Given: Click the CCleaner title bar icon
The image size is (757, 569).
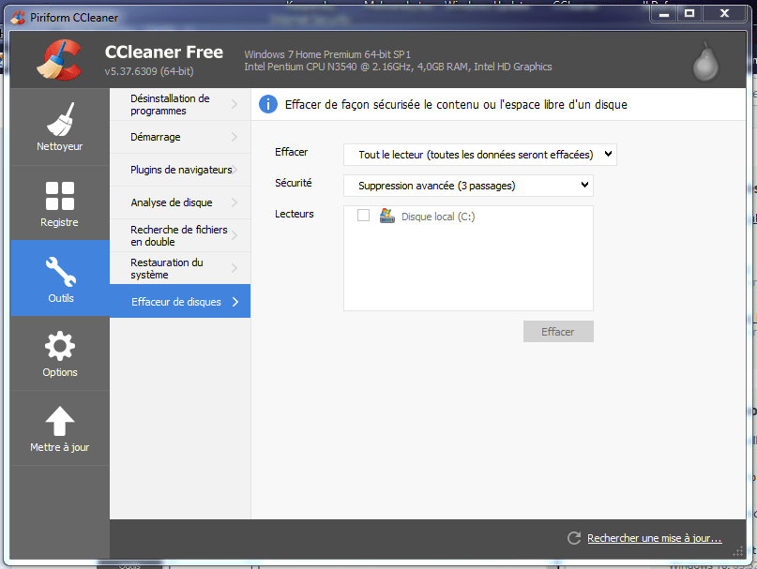Looking at the screenshot, I should [x=18, y=18].
